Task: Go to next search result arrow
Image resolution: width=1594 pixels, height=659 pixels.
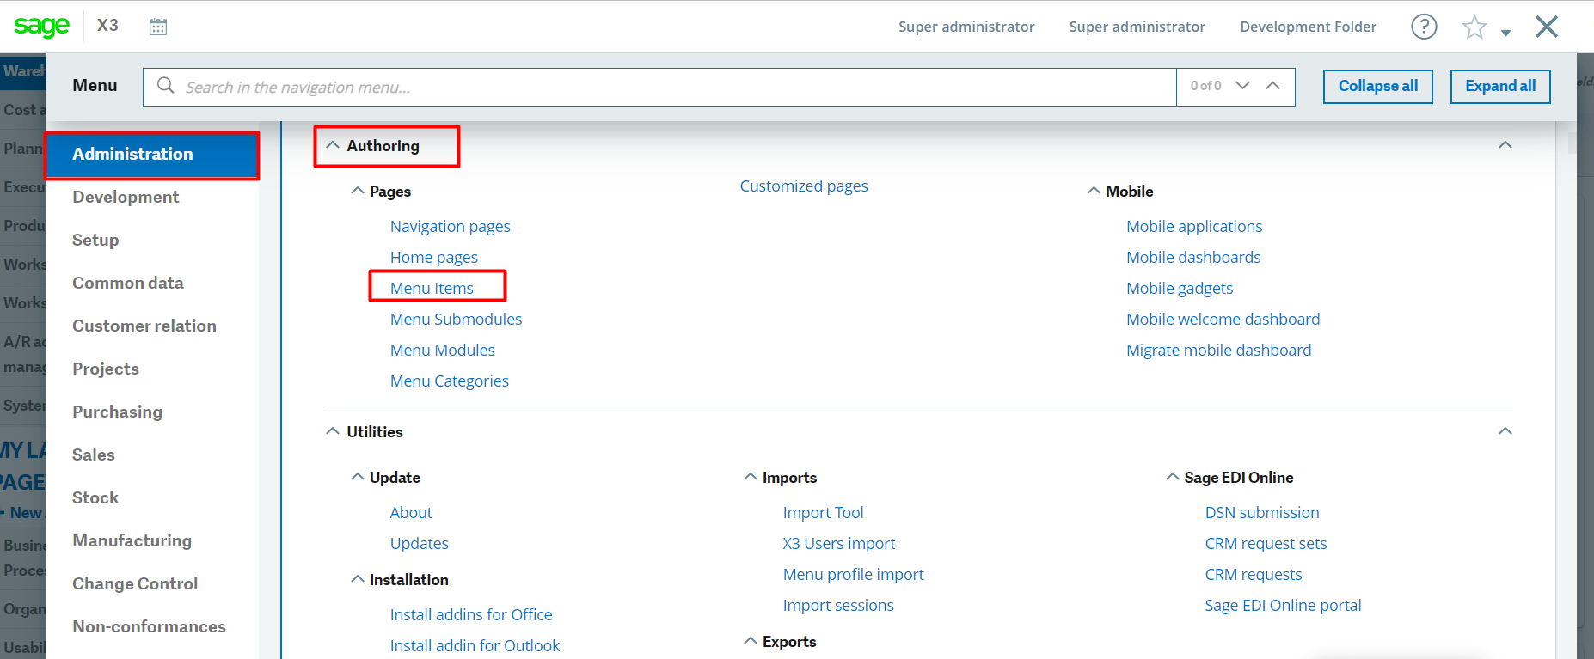Action: [x=1242, y=86]
